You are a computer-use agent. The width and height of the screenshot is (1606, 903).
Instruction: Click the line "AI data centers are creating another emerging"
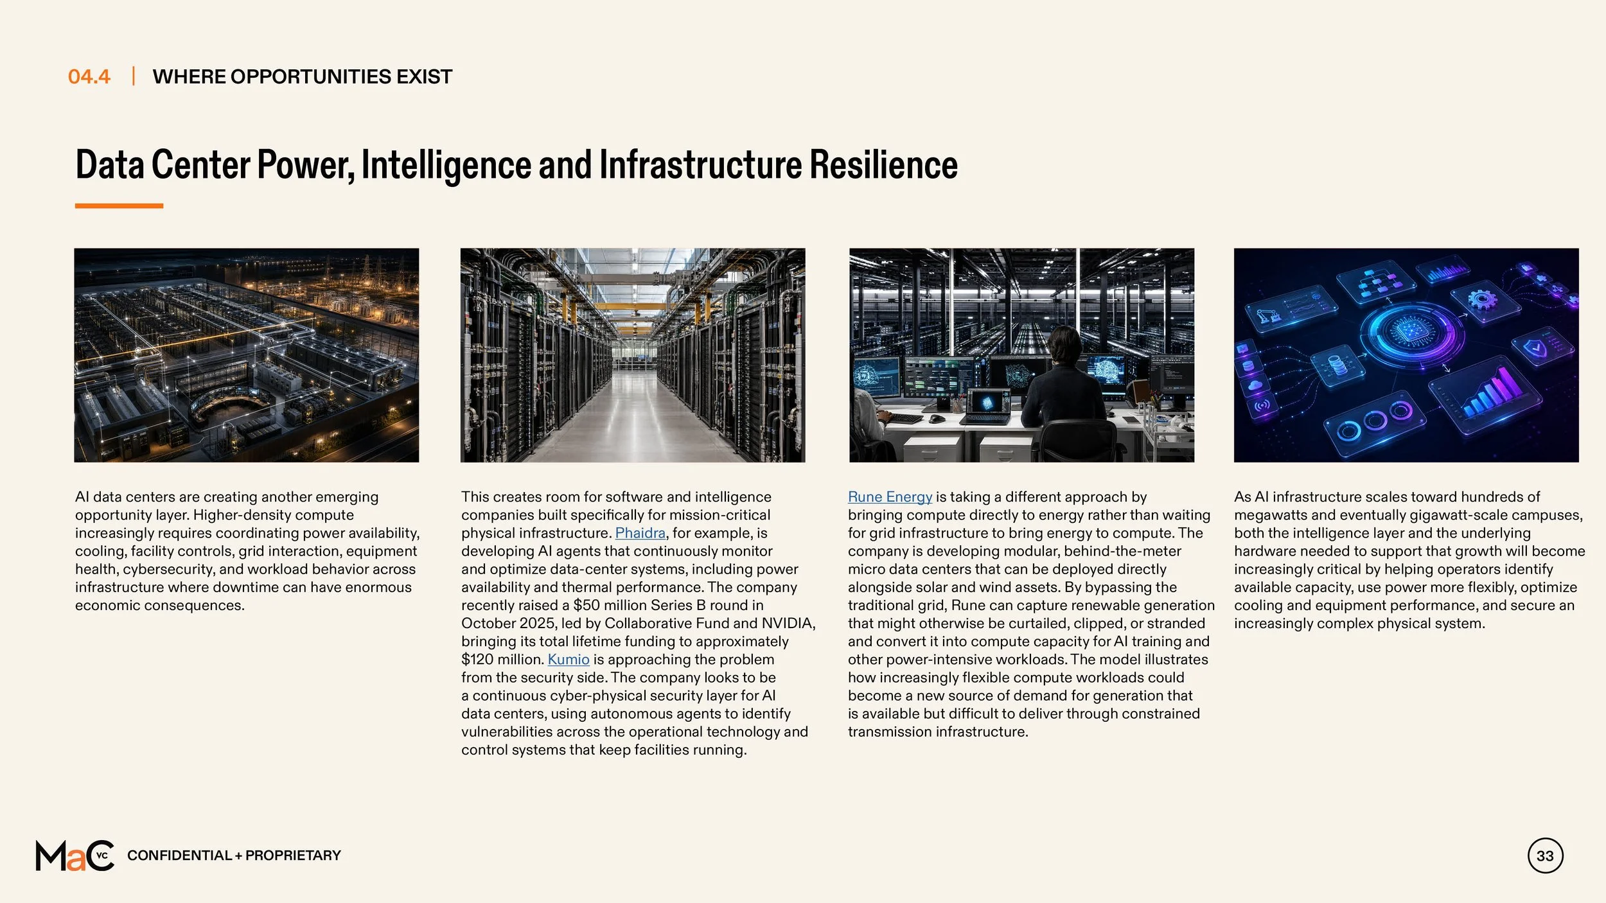[x=227, y=497]
